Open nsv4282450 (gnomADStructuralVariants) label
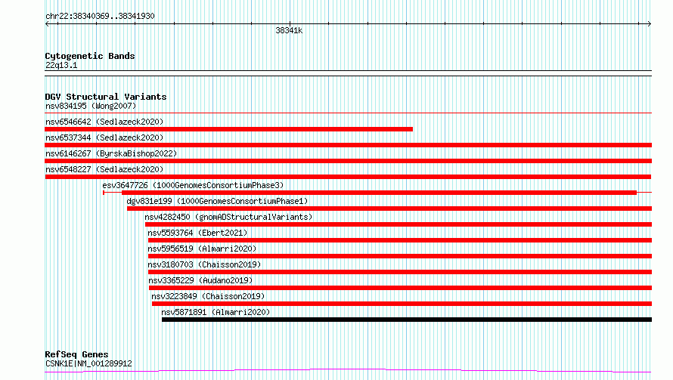The image size is (673, 380). 228,217
